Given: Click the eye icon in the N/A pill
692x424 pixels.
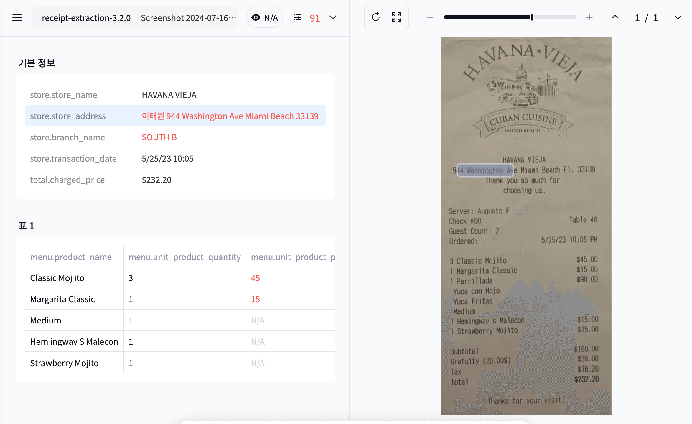Looking at the screenshot, I should point(256,17).
